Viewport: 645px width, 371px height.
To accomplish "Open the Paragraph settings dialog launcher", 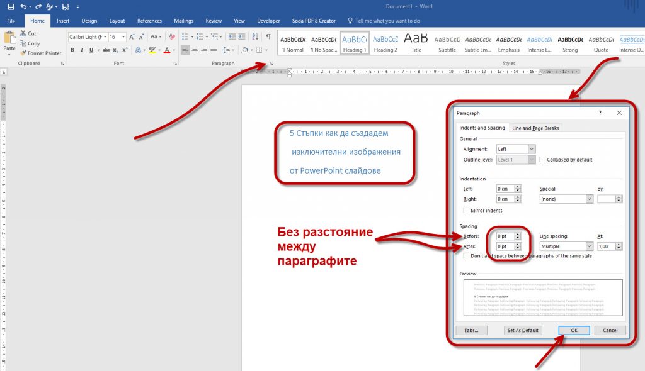I will 271,64.
